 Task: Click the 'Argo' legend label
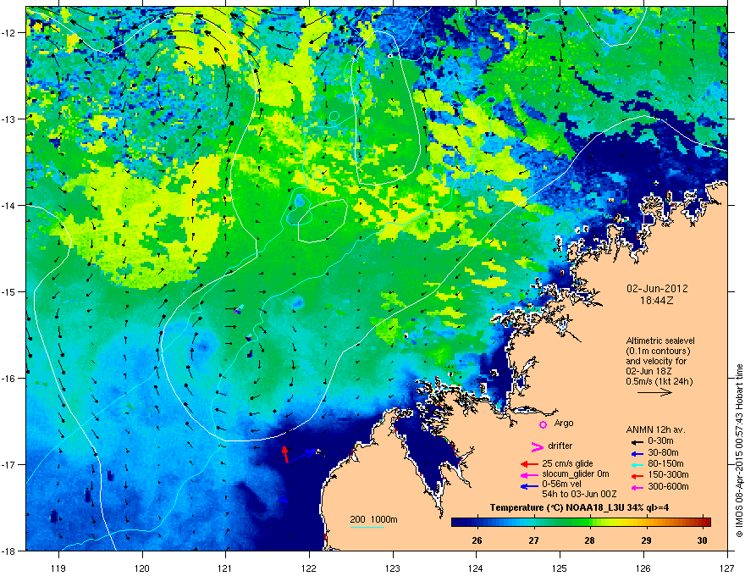coord(564,423)
